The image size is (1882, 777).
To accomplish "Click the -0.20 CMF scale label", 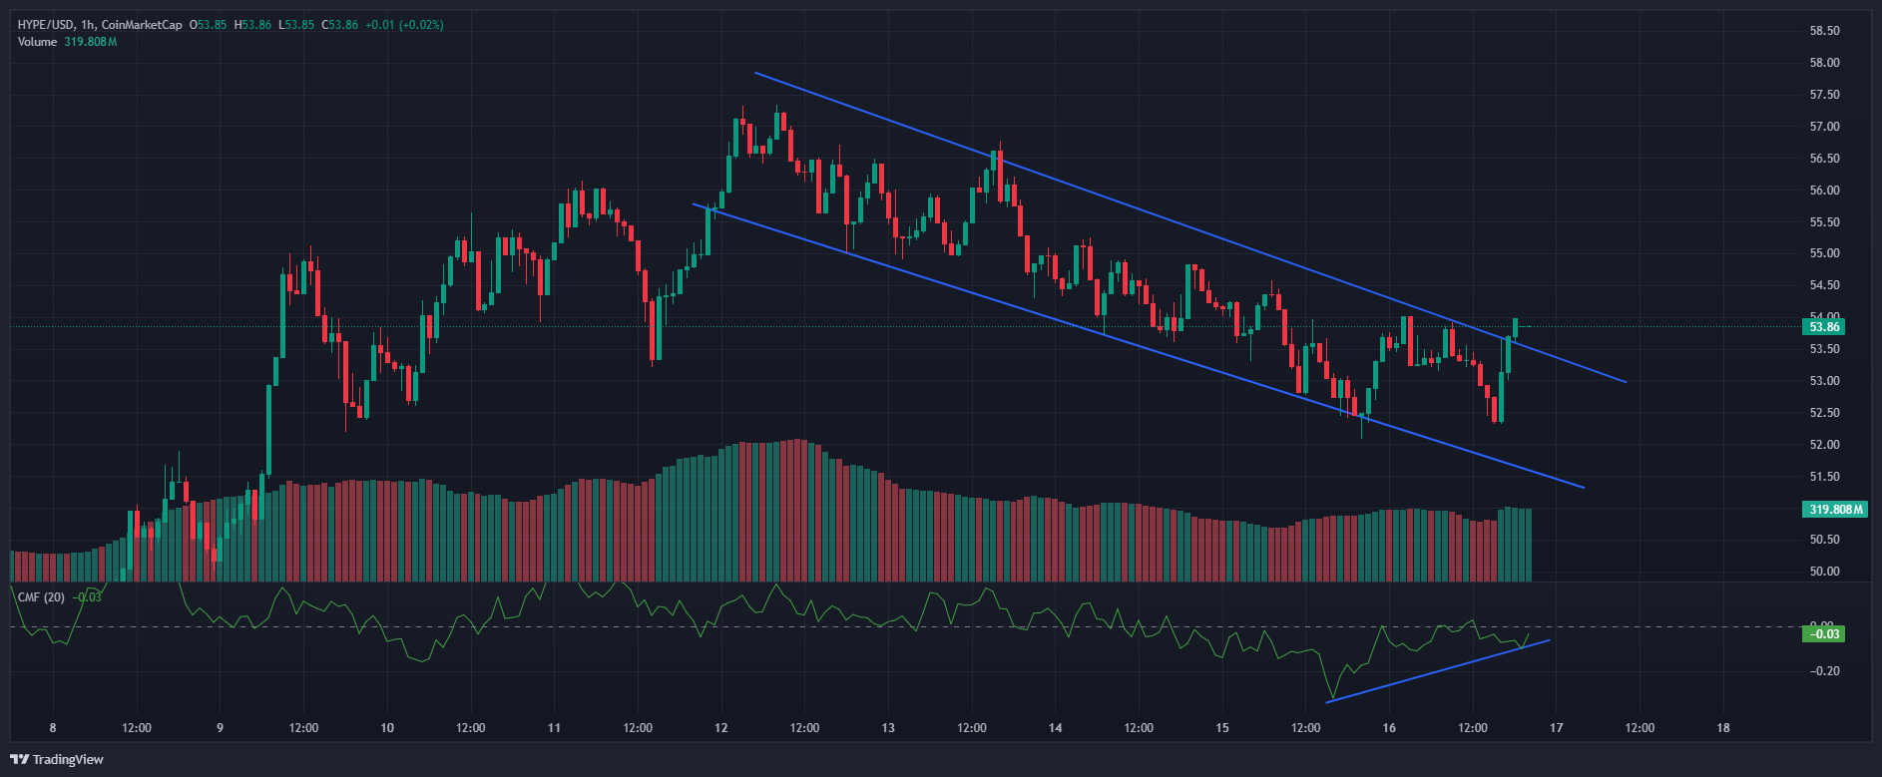I will (x=1824, y=671).
